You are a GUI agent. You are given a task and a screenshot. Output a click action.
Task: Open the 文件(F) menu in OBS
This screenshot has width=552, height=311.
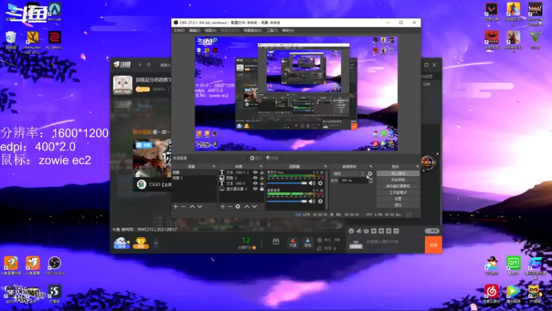point(179,30)
